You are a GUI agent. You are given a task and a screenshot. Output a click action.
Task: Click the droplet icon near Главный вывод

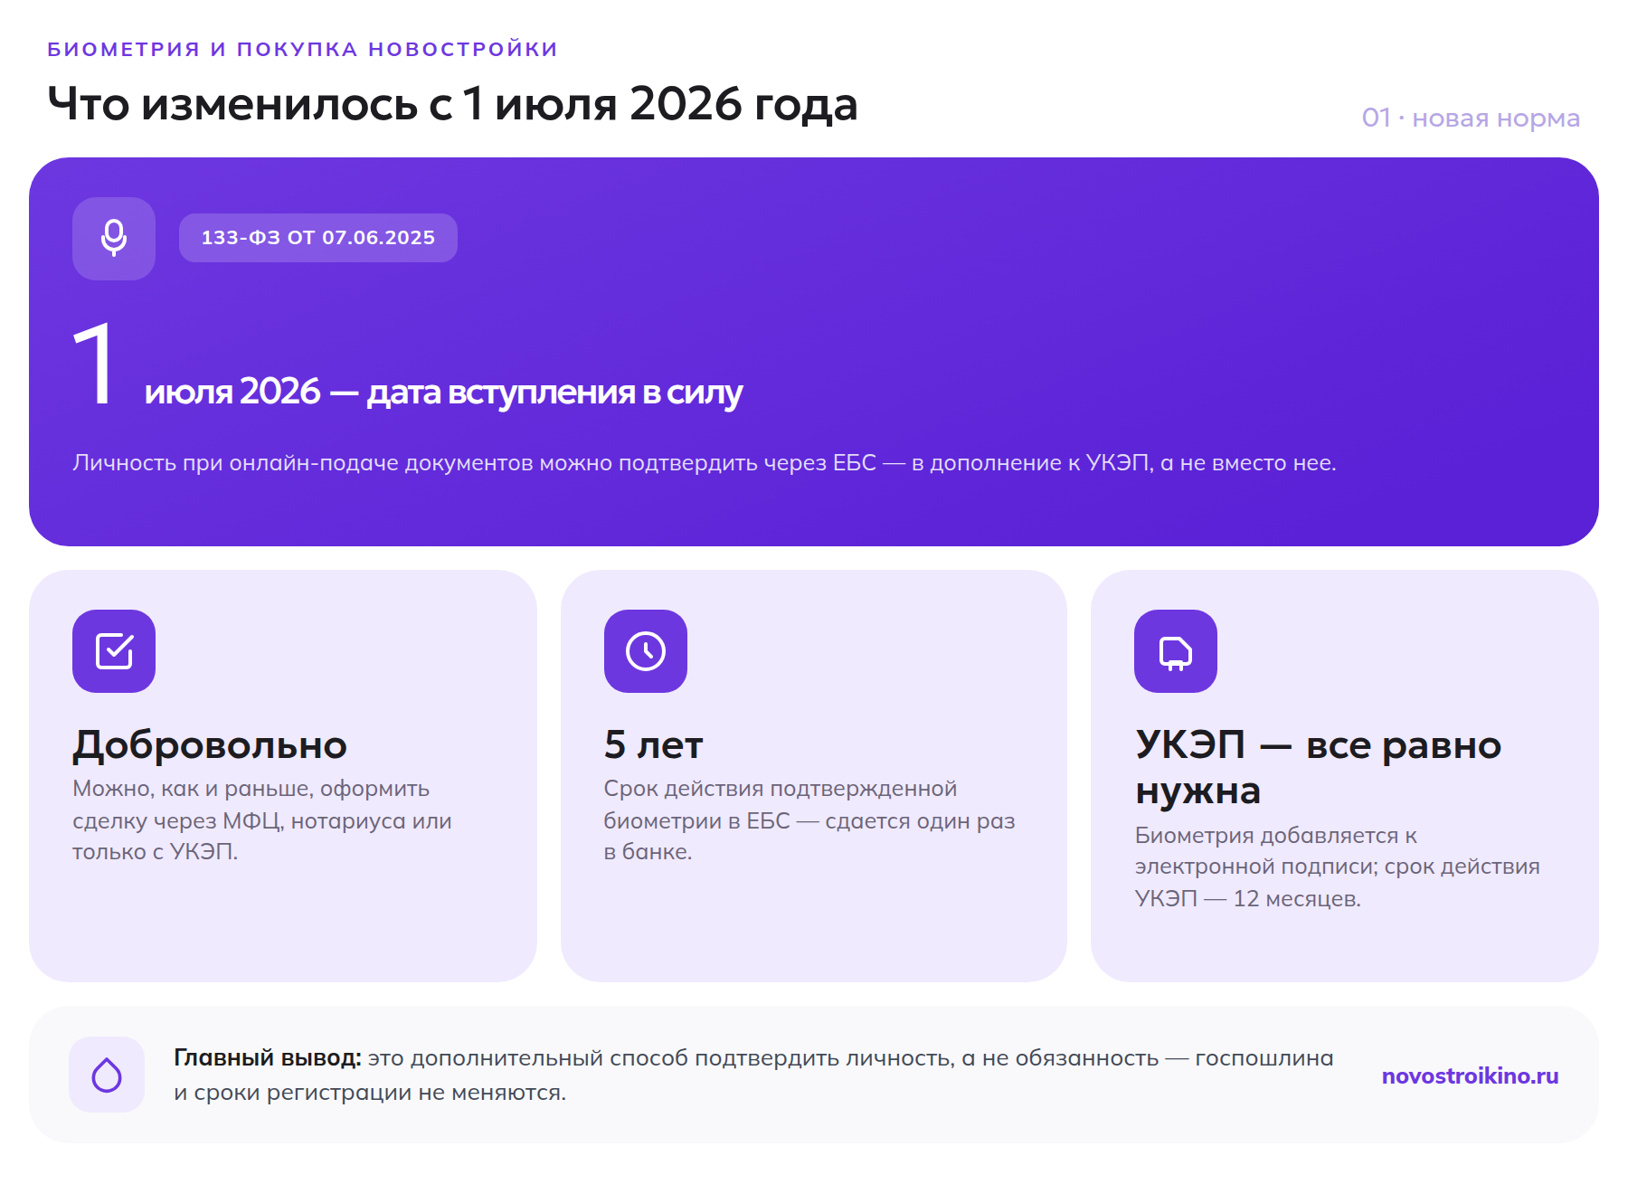(x=107, y=1075)
